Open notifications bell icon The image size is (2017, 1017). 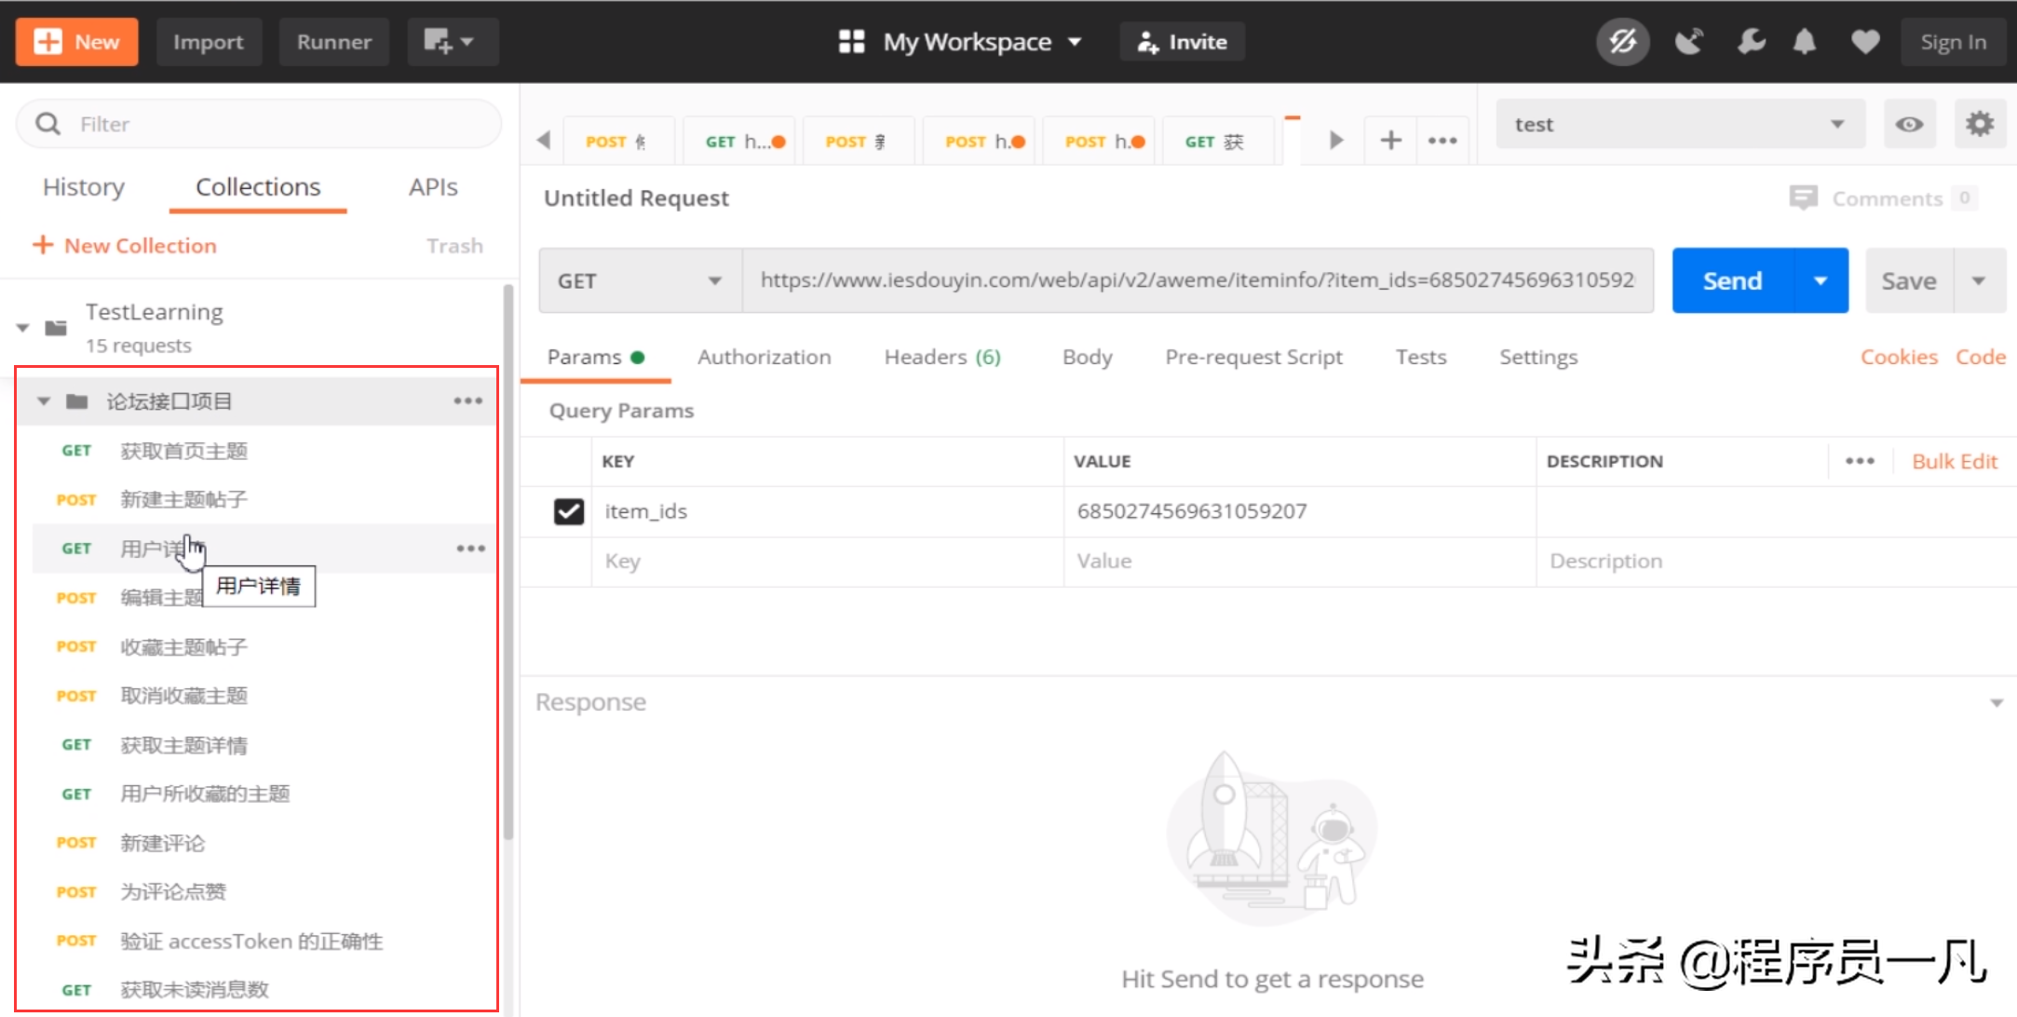click(x=1805, y=42)
